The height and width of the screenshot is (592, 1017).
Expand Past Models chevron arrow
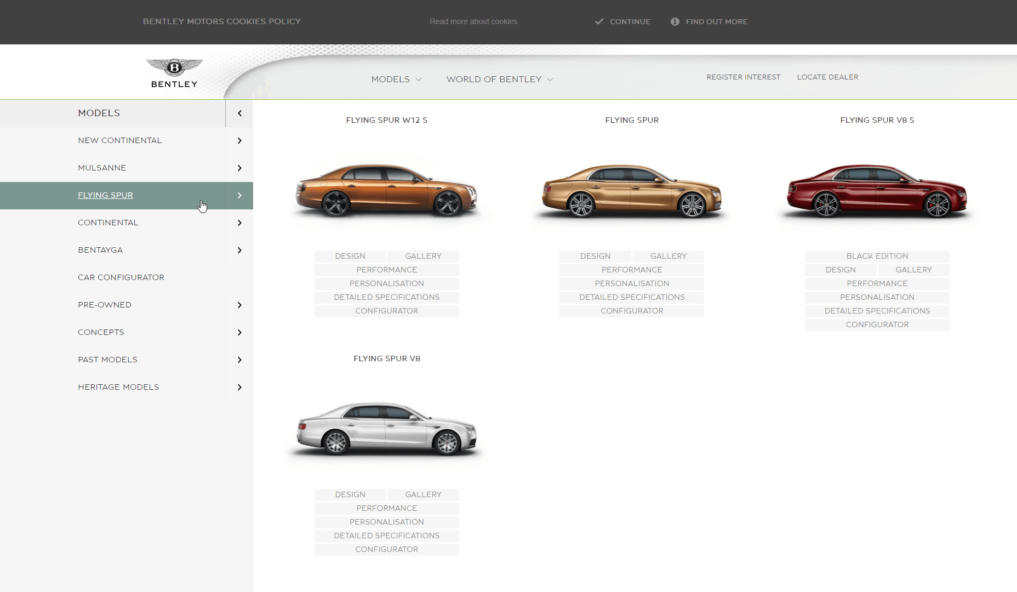239,360
